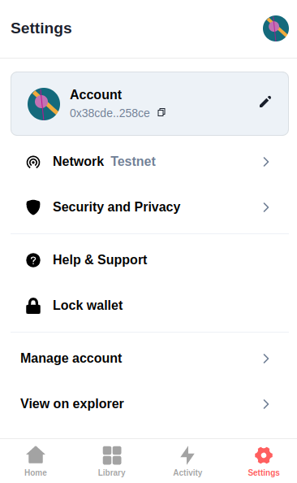Click the 0x38cde..258ce address text
This screenshot has height=483, width=297.
click(110, 113)
